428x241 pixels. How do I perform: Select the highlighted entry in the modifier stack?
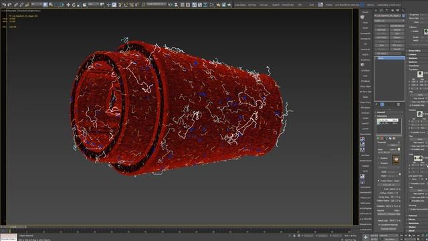[389, 58]
